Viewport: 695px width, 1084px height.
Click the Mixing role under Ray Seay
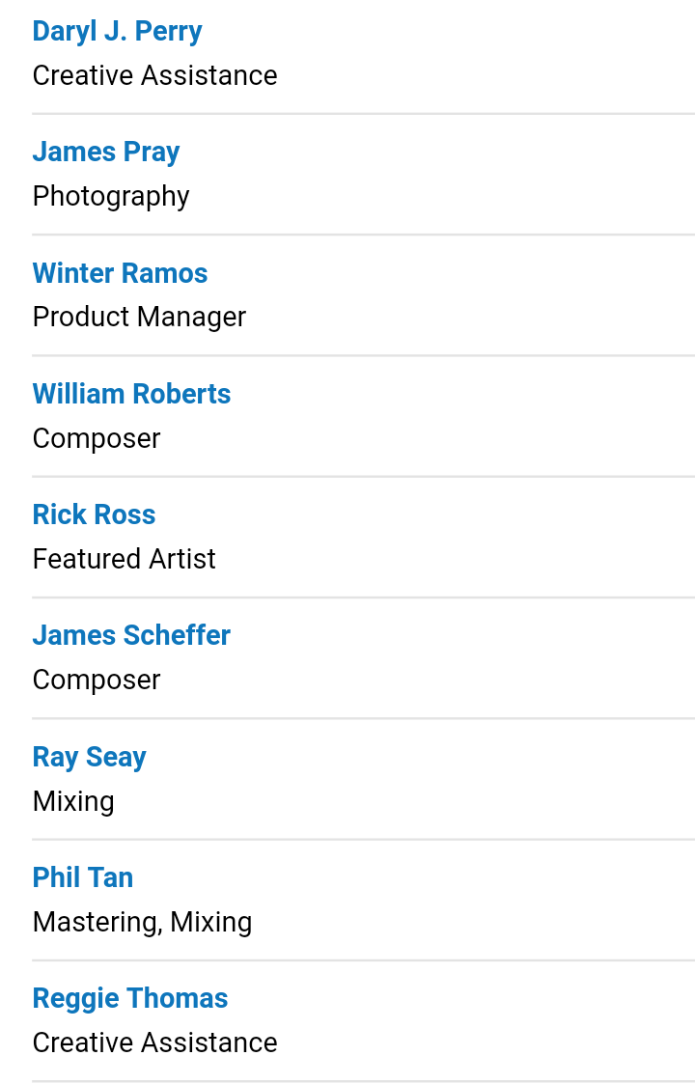coord(73,801)
